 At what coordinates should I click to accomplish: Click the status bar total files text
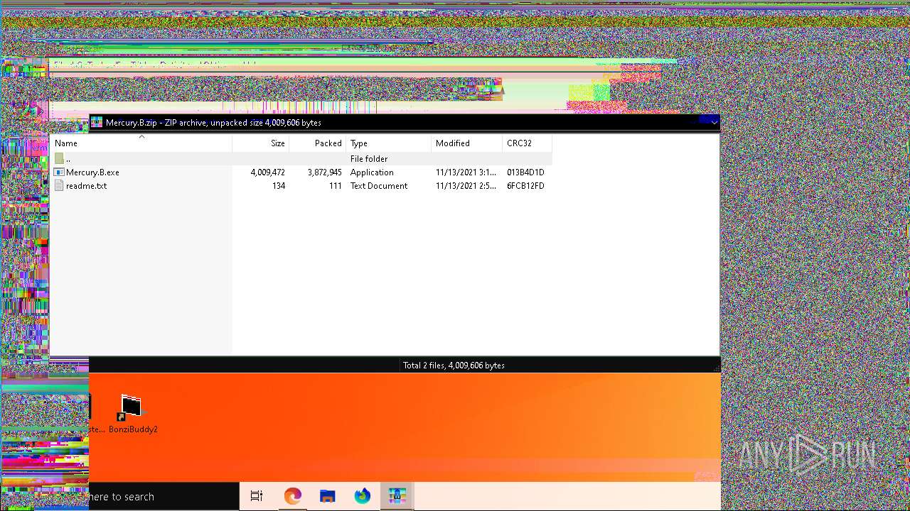point(454,366)
